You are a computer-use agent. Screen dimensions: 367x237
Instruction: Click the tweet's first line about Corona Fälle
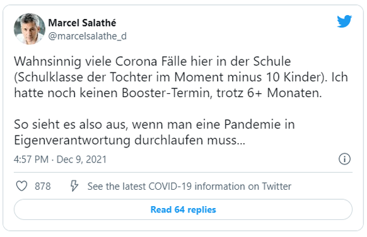tap(153, 62)
